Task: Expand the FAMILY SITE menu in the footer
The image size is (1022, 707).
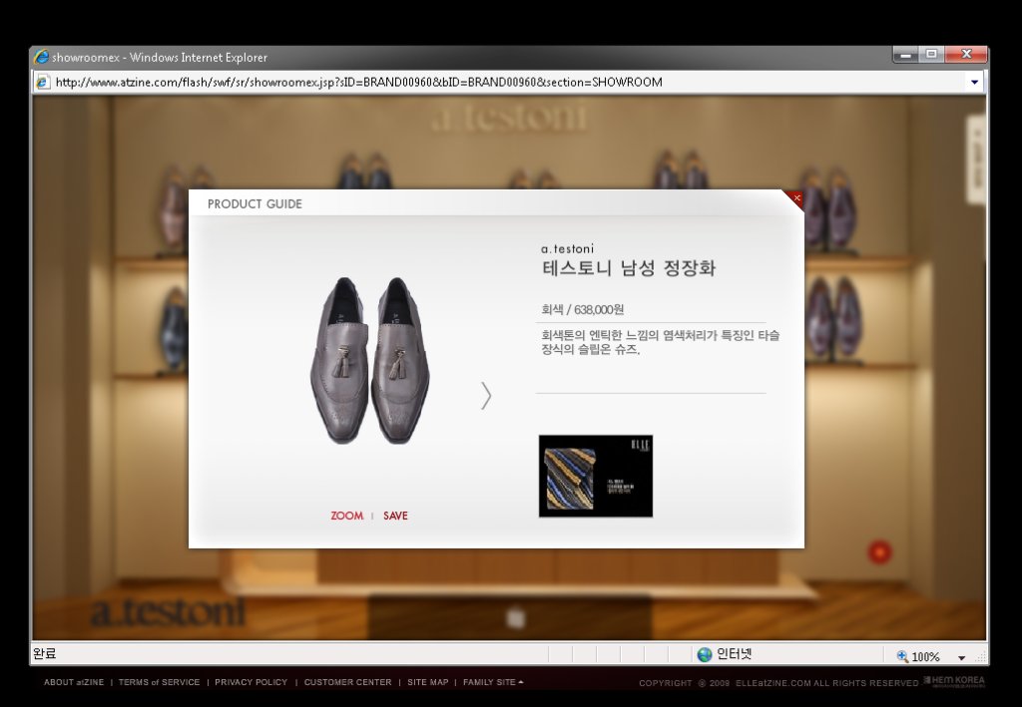Action: (493, 682)
